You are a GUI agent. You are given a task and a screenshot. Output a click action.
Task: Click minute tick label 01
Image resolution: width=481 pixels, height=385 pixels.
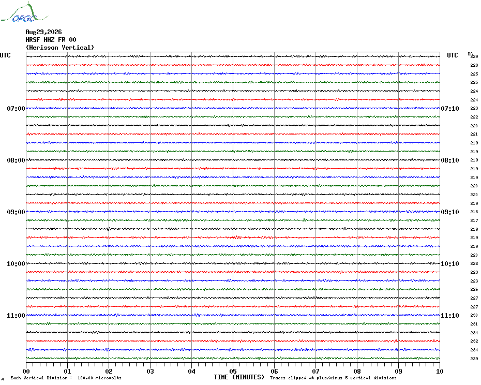pyautogui.click(x=67, y=371)
